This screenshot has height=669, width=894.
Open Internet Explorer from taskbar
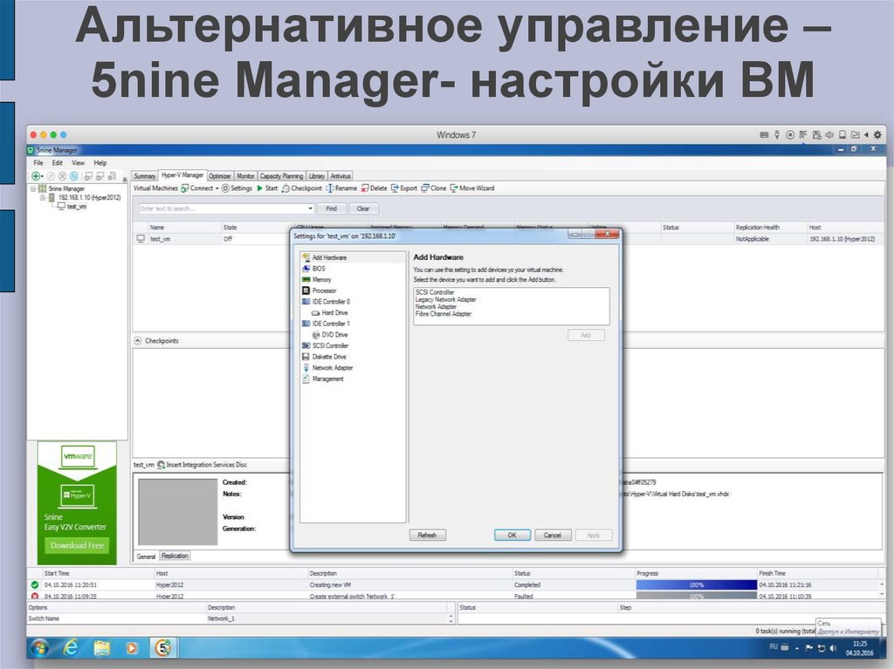71,647
